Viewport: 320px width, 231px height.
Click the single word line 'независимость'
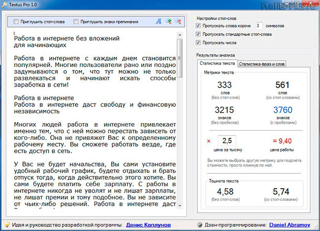[x=37, y=111]
